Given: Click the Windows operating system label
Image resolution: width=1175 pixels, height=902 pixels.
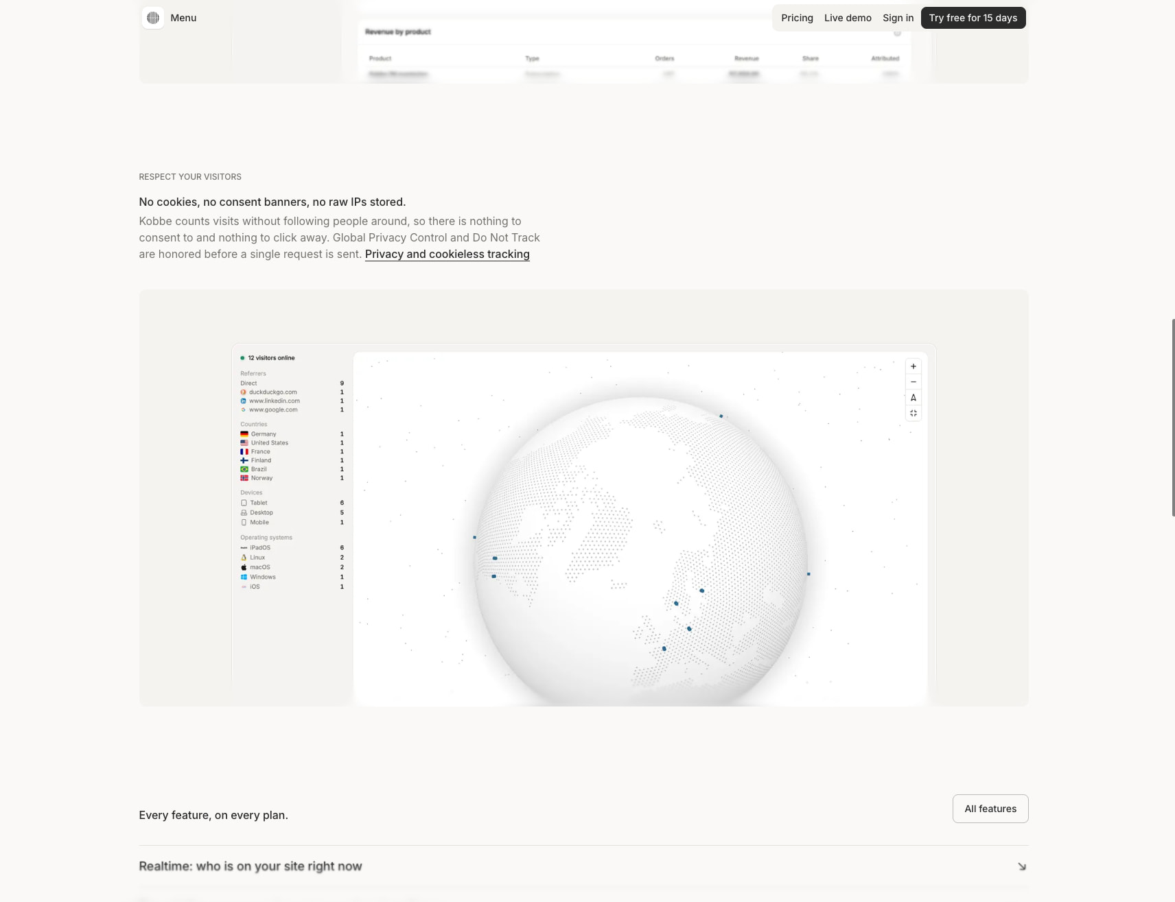Looking at the screenshot, I should [x=263, y=577].
